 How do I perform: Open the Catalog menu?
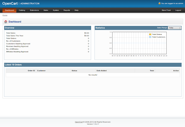pos(22,10)
